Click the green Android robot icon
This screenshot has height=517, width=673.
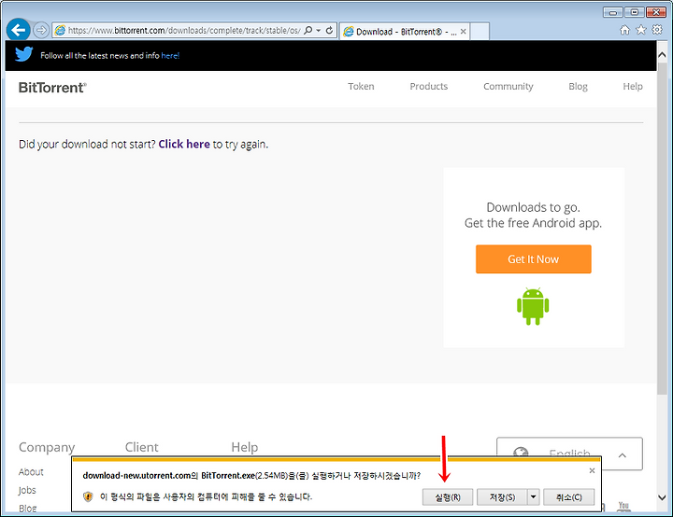pyautogui.click(x=533, y=306)
